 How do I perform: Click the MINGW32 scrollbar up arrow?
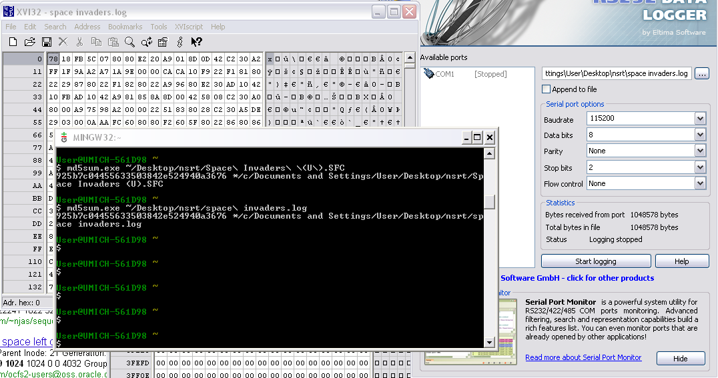click(x=489, y=153)
